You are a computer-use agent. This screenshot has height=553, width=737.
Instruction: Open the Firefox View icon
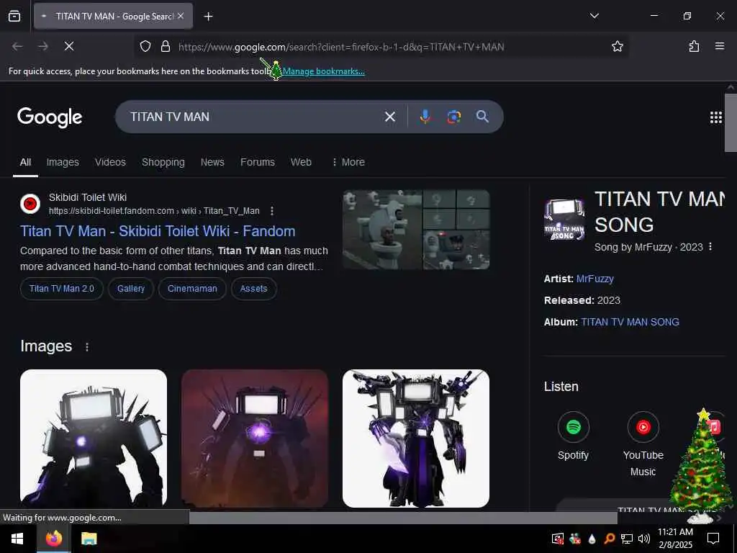pos(14,16)
